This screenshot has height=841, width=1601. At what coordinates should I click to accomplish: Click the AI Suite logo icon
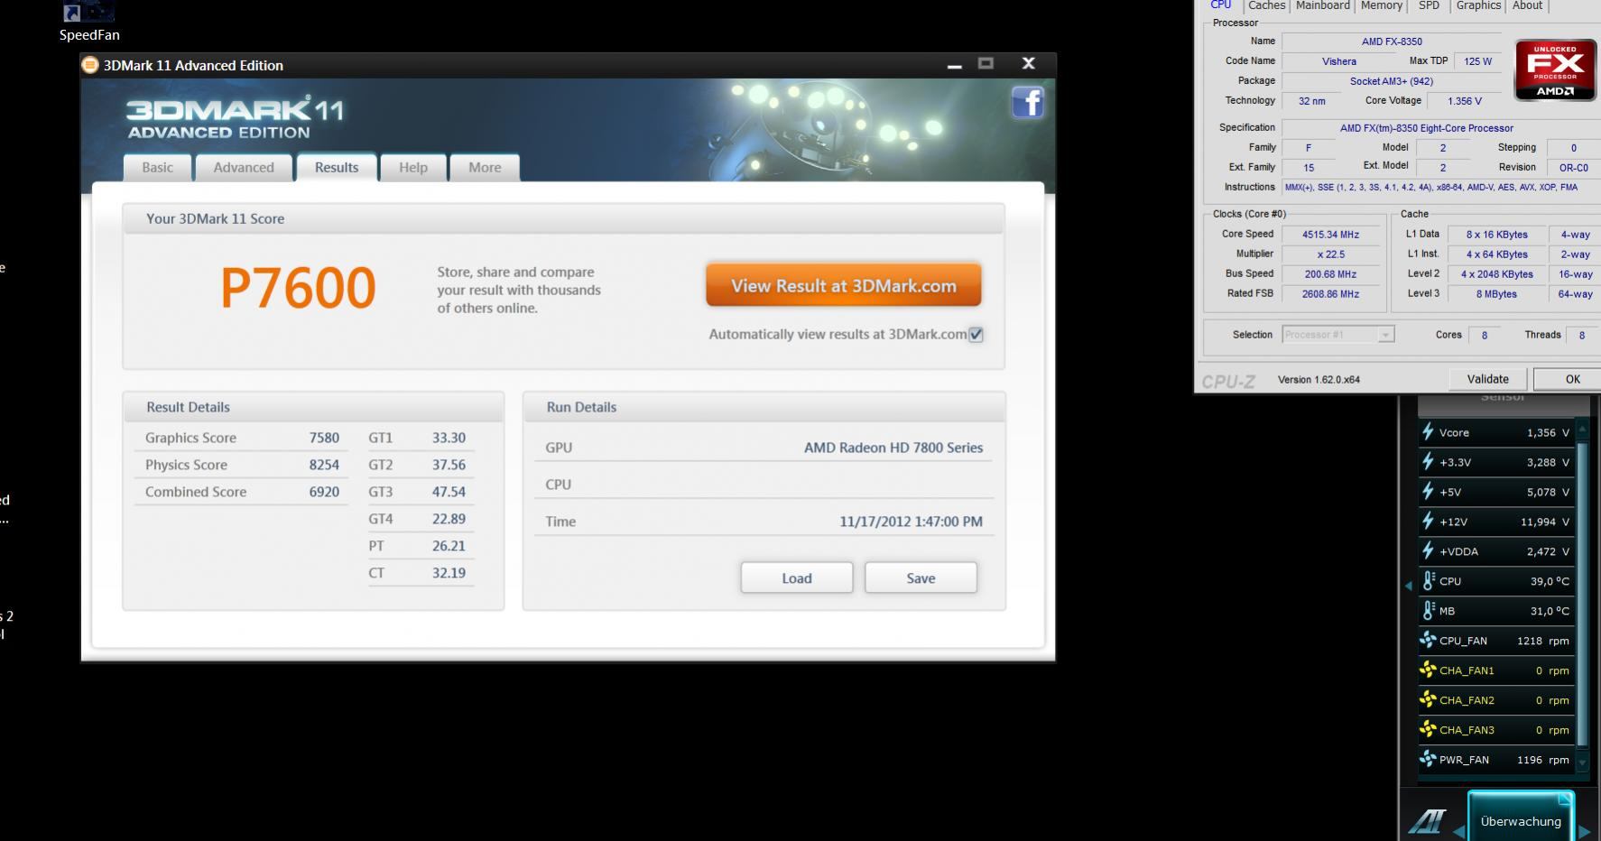click(1427, 821)
